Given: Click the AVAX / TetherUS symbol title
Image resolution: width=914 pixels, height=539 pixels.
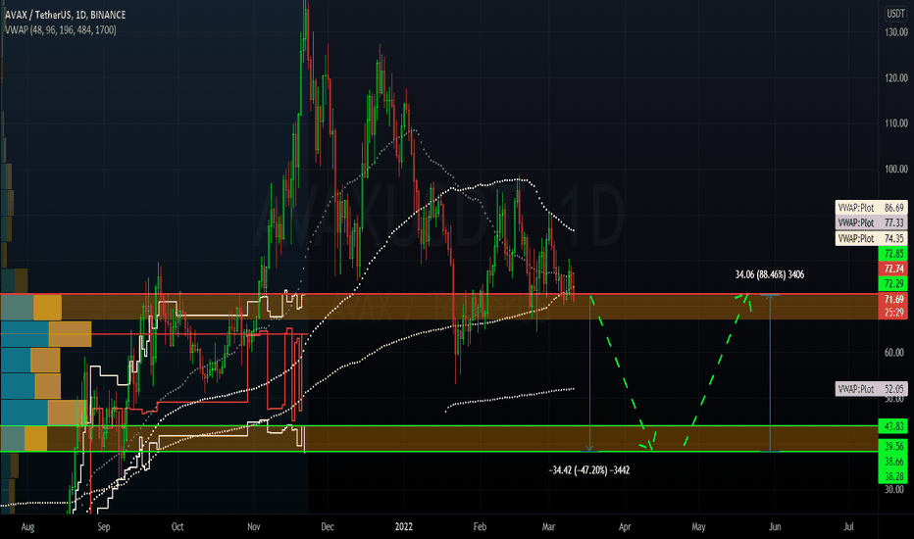Looking at the screenshot, I should pos(66,15).
